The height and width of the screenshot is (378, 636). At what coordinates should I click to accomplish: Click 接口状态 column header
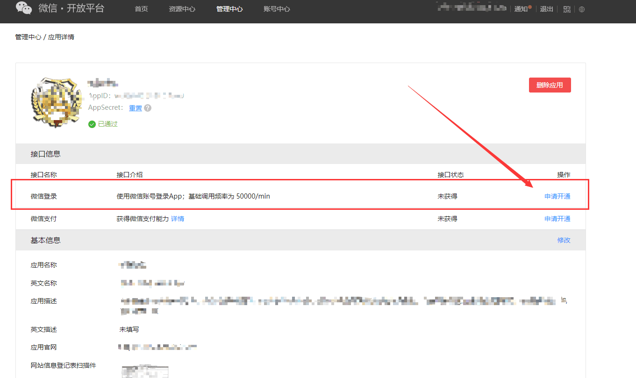[x=451, y=175]
